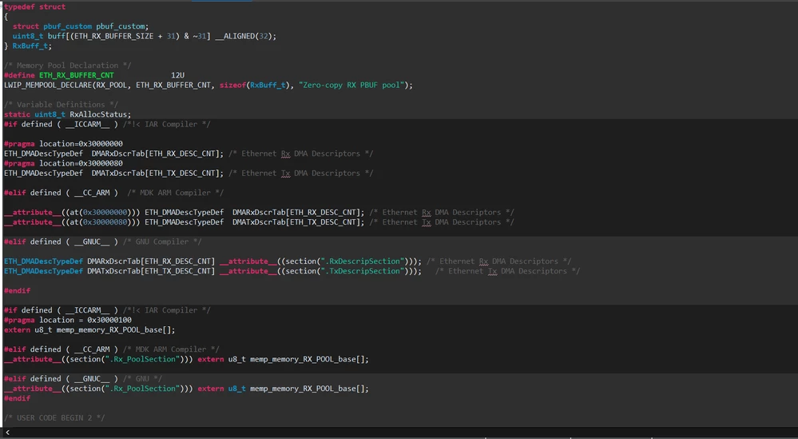Click the '/* GNU Compiler */' comment
798x439 pixels.
point(162,242)
